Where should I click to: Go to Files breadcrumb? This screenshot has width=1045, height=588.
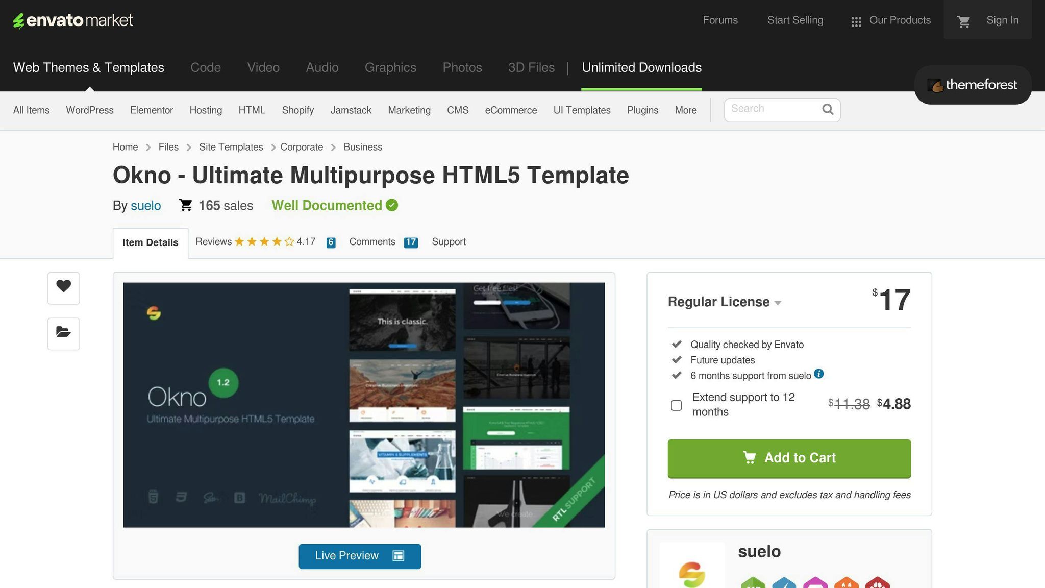click(x=168, y=147)
